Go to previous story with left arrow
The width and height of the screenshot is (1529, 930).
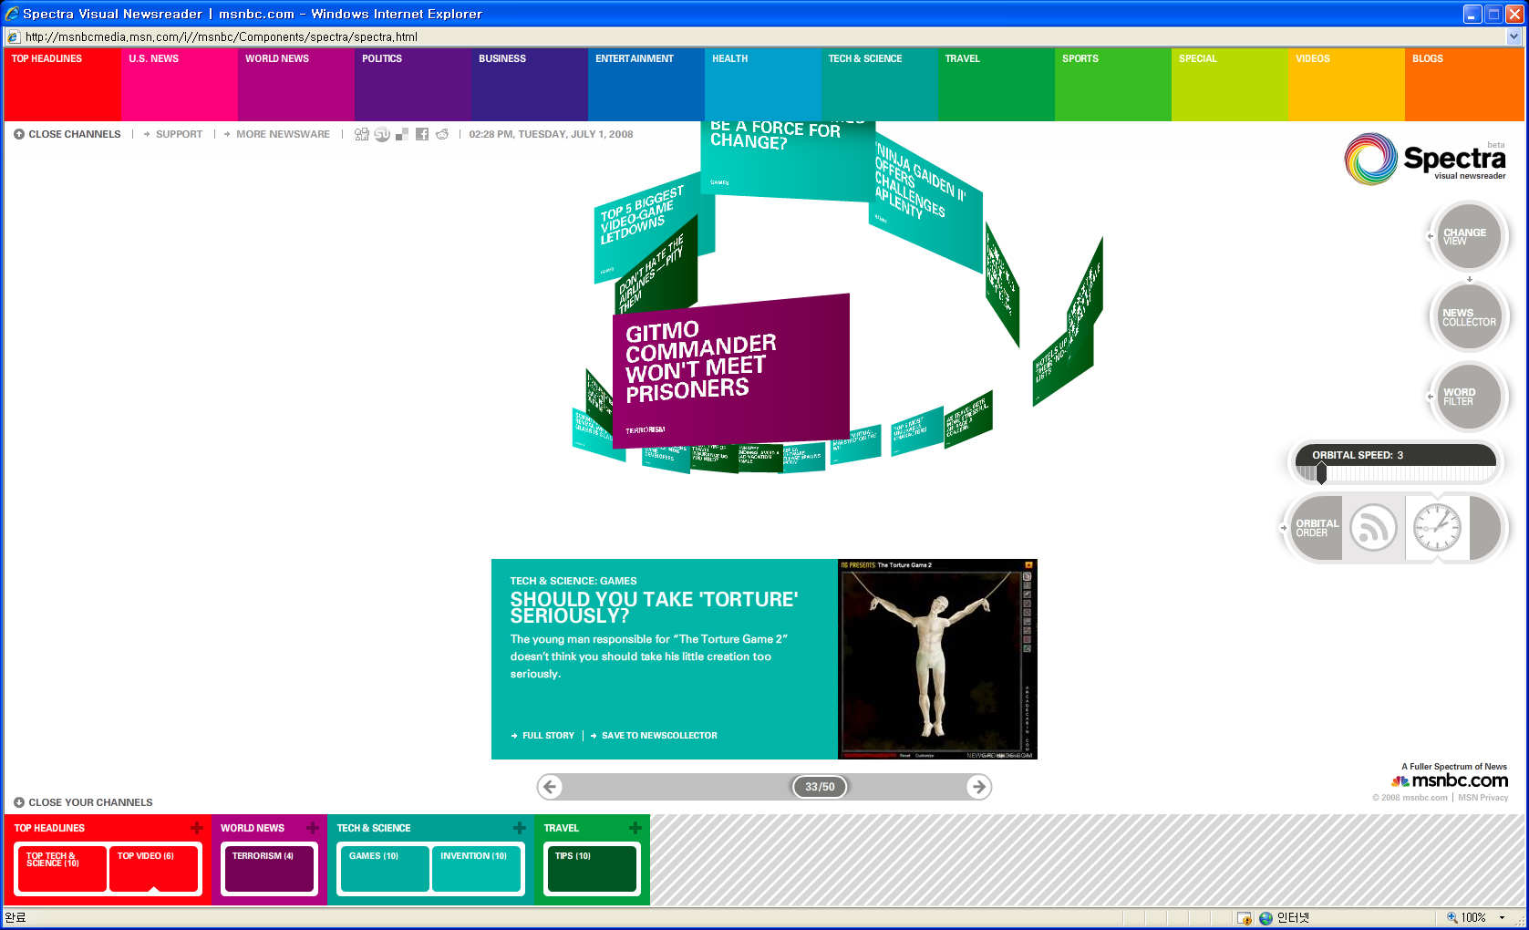coord(550,786)
